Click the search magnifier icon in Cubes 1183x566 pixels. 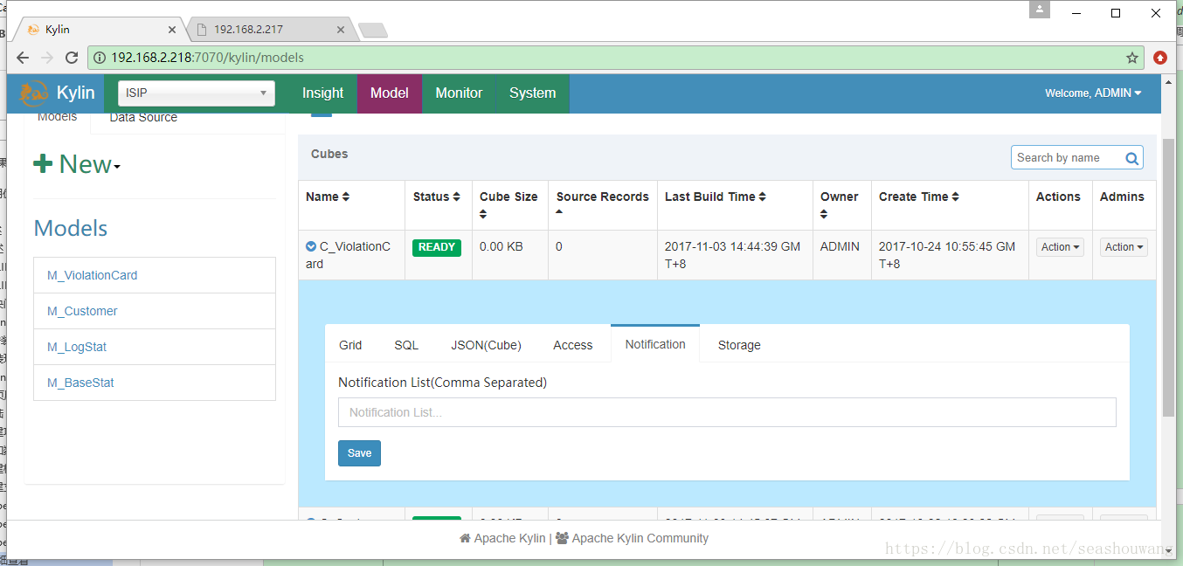pyautogui.click(x=1132, y=158)
